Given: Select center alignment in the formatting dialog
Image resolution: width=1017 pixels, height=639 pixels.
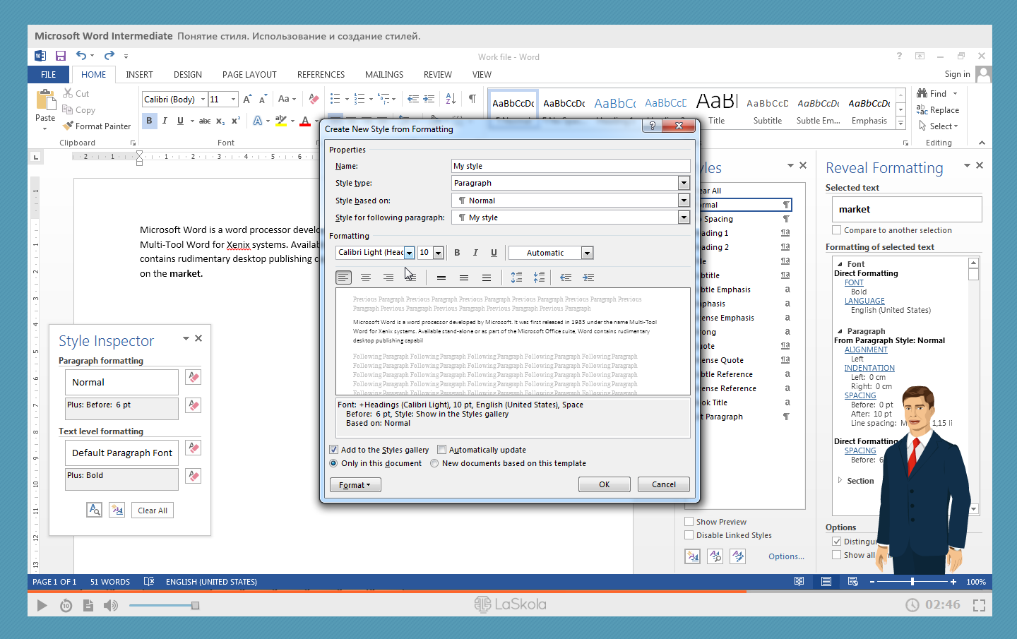Looking at the screenshot, I should click(366, 277).
